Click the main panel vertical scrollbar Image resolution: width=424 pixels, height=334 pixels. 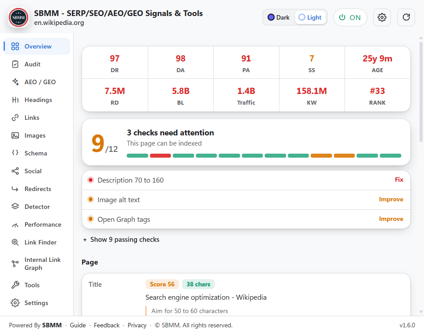tap(421, 92)
